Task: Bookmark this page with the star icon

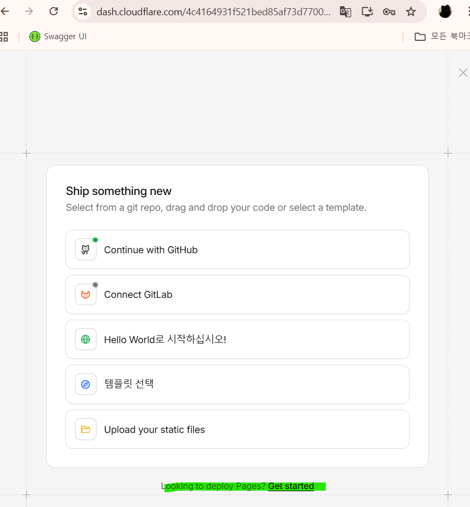Action: pyautogui.click(x=411, y=12)
